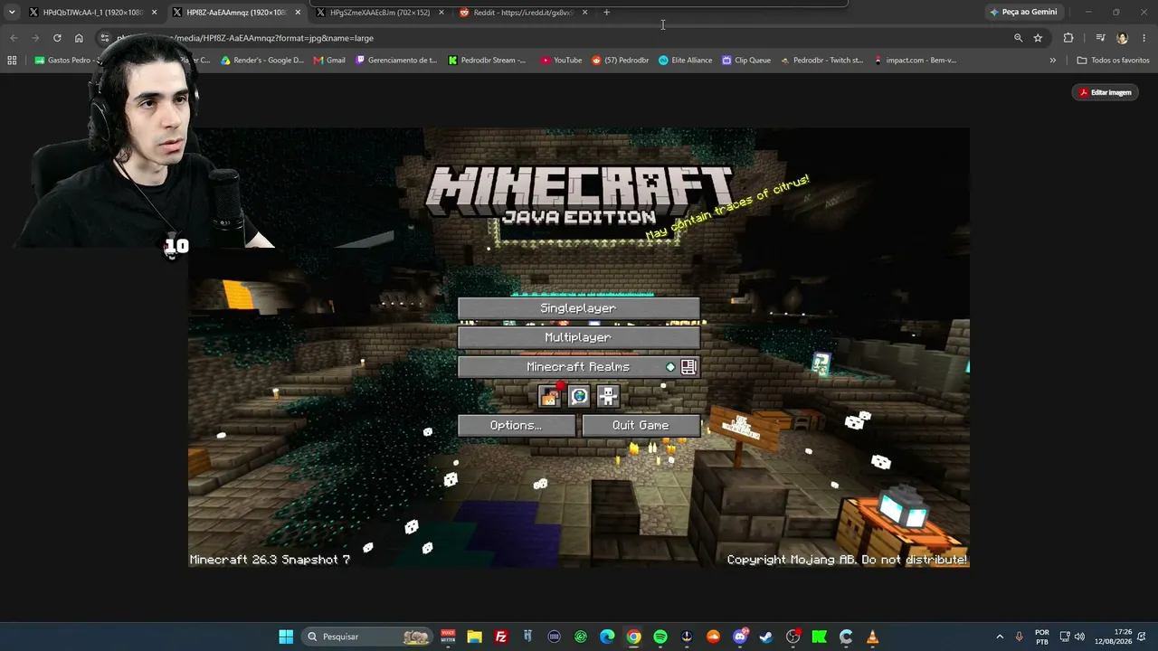Click the Google Chrome taskbar icon

[634, 637]
